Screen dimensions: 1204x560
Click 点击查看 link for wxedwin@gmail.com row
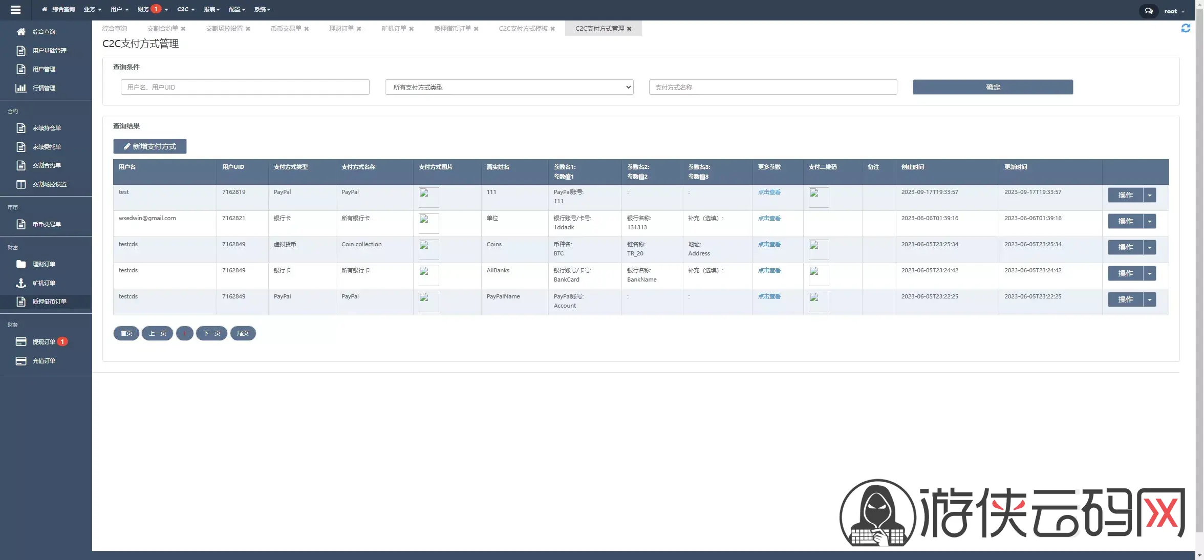tap(769, 218)
